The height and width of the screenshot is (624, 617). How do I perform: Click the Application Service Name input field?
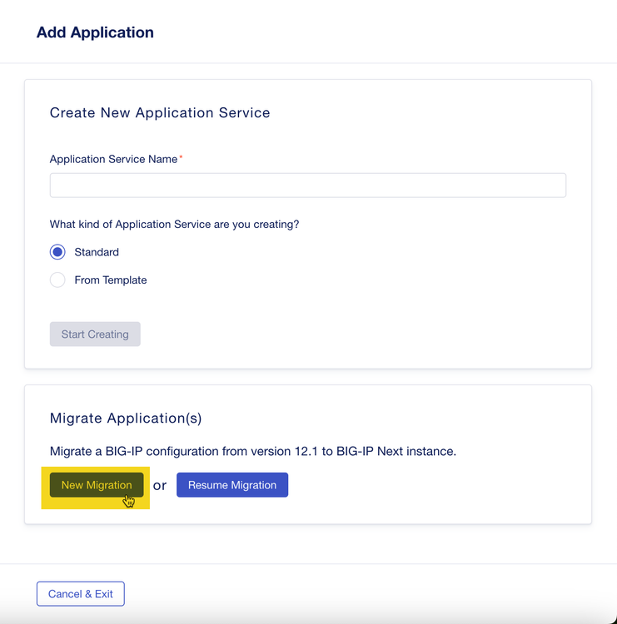(307, 185)
